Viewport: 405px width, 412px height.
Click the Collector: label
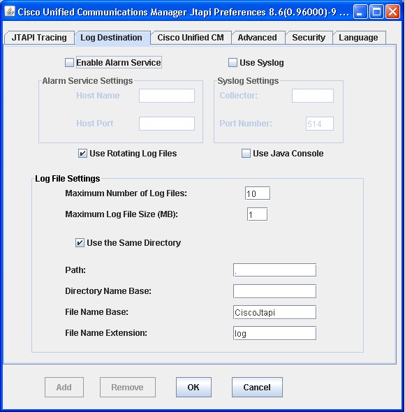click(238, 96)
